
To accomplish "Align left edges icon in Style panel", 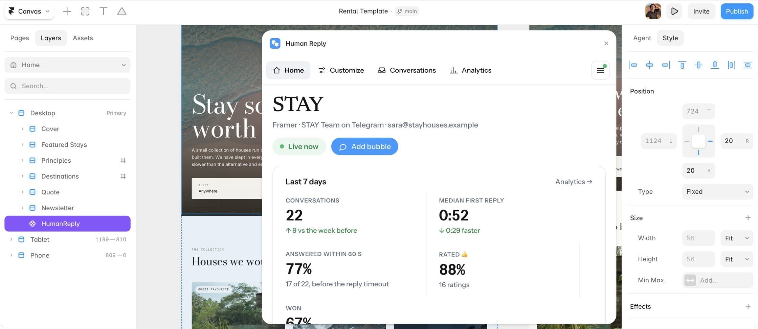I will 633,65.
